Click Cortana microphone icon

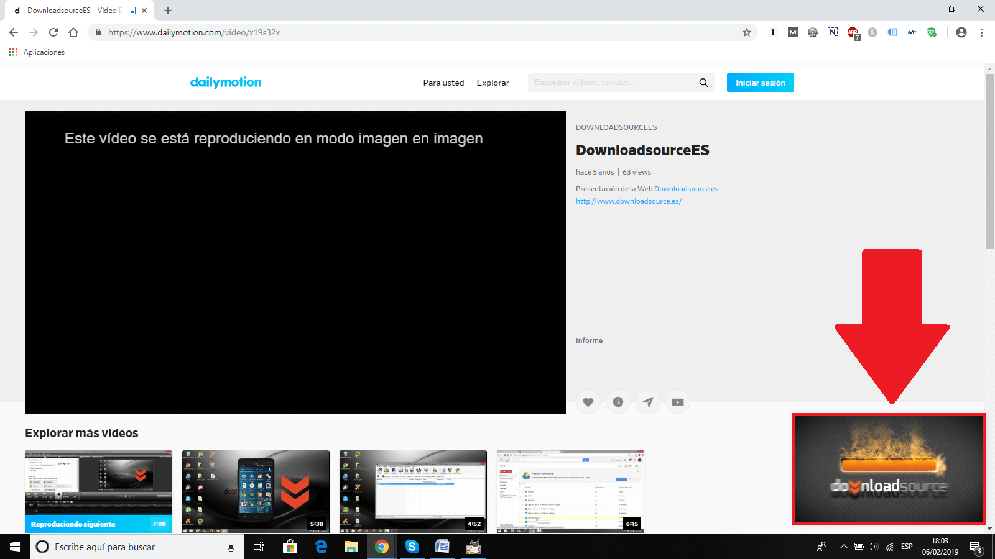[231, 547]
